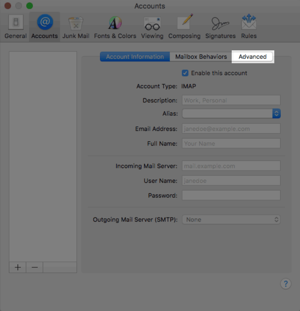Viewport: 300px width, 311px height.
Task: Switch to the Mailbox Behaviors tab
Action: 200,57
